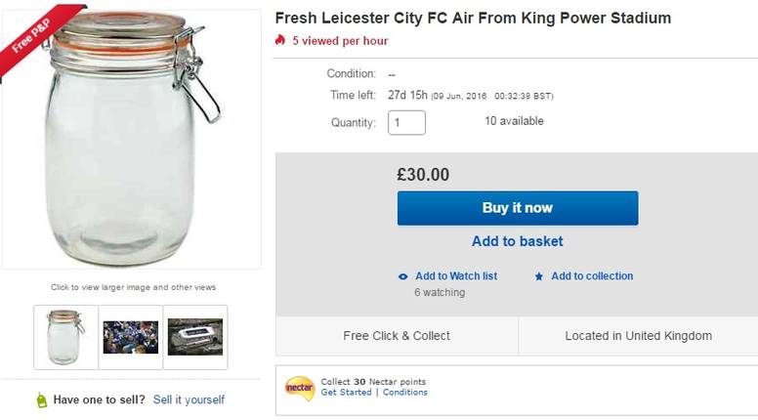Click the view larger image caption
Image resolution: width=758 pixels, height=420 pixels.
[x=133, y=287]
